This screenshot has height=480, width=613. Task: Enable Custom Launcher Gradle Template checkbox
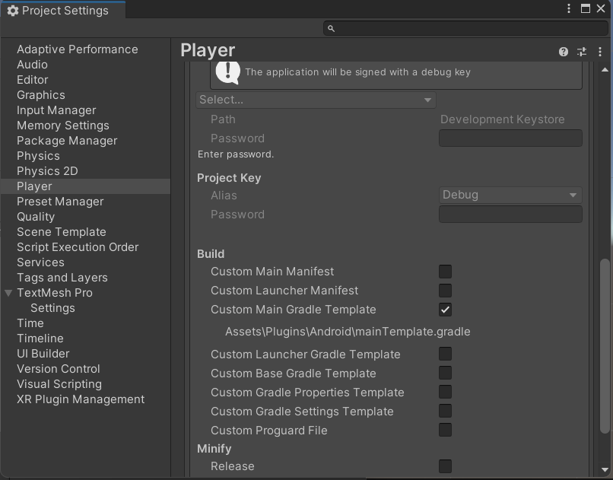pyautogui.click(x=445, y=354)
